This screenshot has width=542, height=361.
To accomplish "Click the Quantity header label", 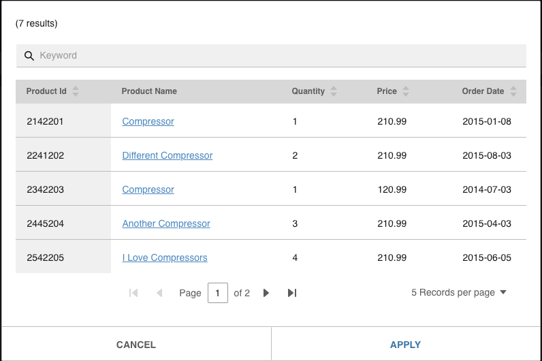I will coord(308,91).
